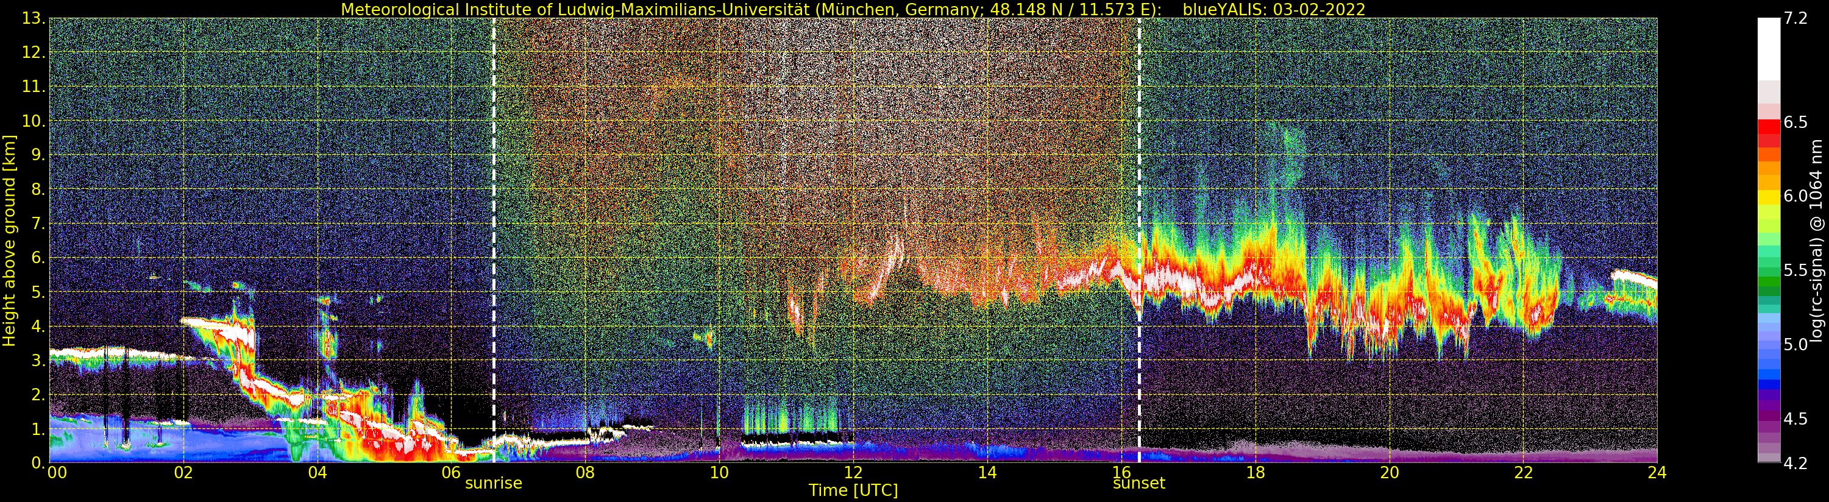Pick the white segment atop the colorbar
This screenshot has height=502, width=1829.
pyautogui.click(x=1769, y=48)
